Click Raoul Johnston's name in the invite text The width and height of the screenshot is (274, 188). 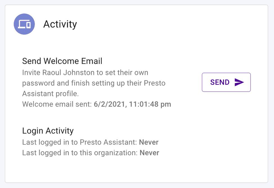(73, 72)
